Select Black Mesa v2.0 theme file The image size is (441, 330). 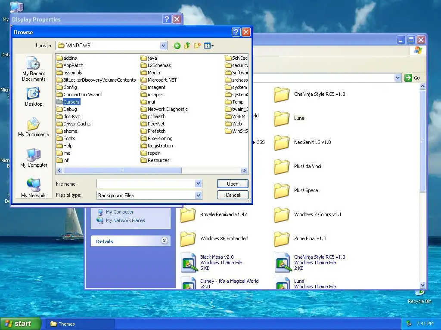(x=211, y=263)
